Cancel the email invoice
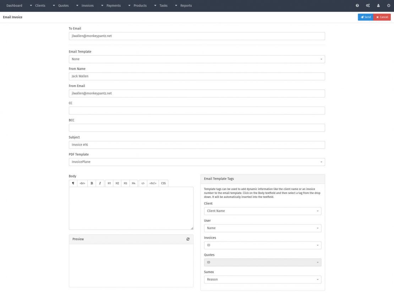Image resolution: width=394 pixels, height=293 pixels. [x=382, y=17]
